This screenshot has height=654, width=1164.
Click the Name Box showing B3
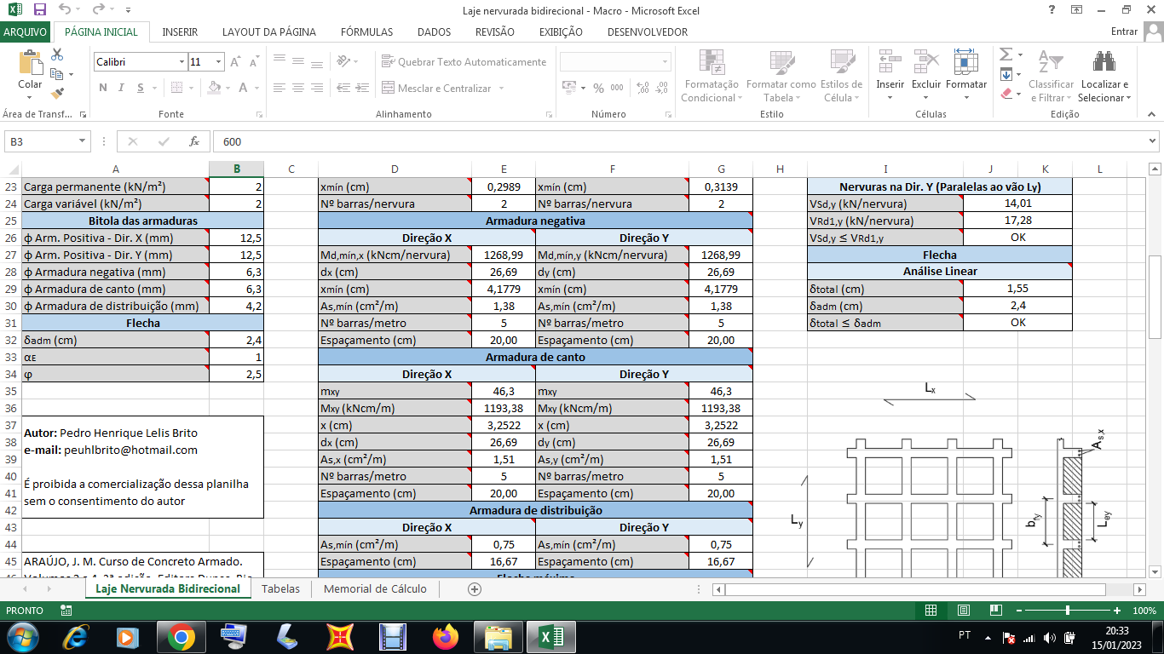click(x=49, y=141)
